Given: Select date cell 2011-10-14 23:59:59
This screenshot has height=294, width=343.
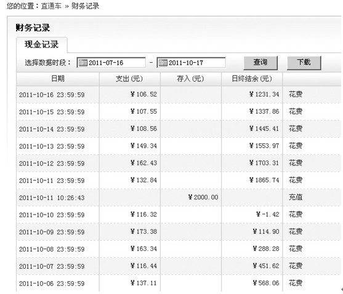Looking at the screenshot, I should click(x=52, y=129).
